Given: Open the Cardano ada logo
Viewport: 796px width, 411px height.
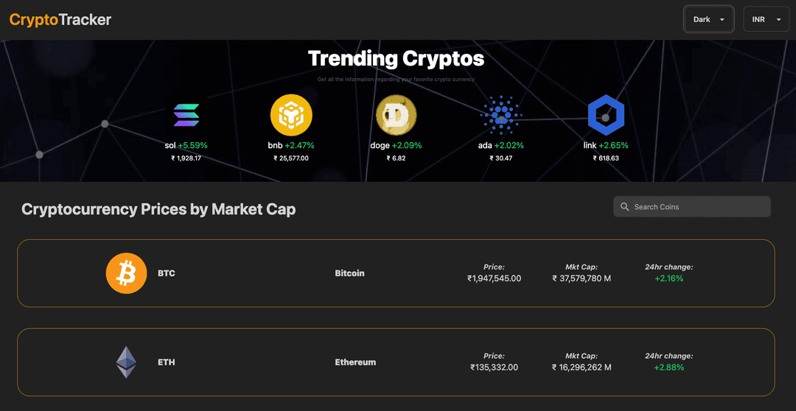Looking at the screenshot, I should pyautogui.click(x=501, y=115).
